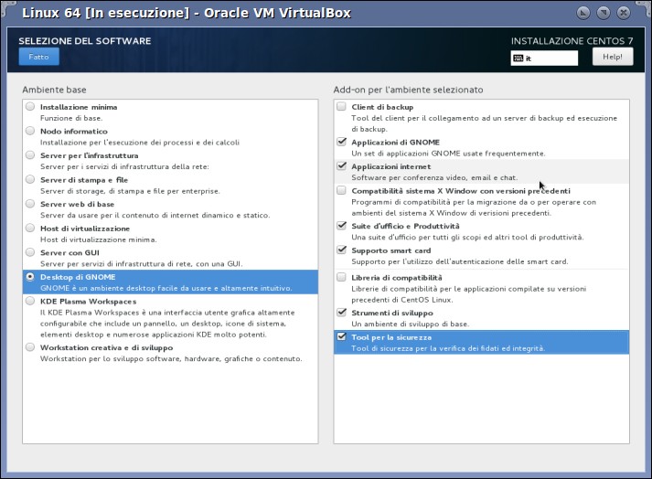Choose Server con GUI environment
Screen dimensions: 652x479
tap(30, 252)
